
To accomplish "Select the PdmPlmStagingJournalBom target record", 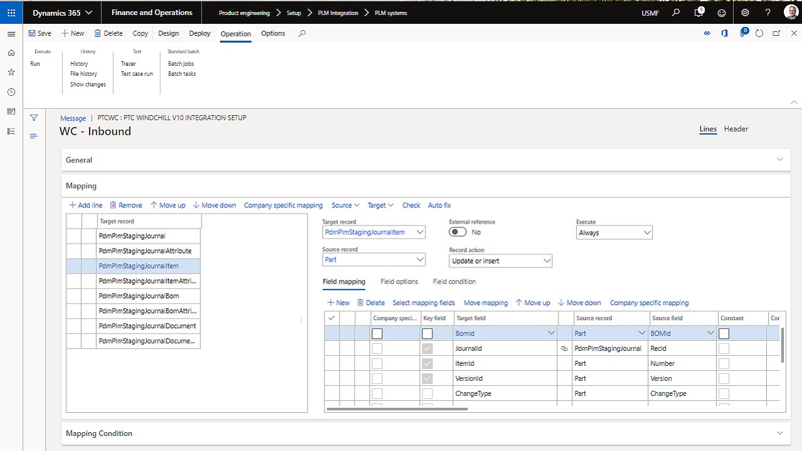I will click(x=138, y=296).
